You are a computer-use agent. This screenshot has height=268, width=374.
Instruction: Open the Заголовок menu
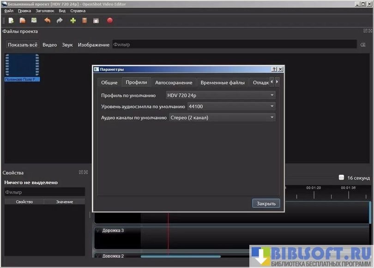pyautogui.click(x=45, y=11)
